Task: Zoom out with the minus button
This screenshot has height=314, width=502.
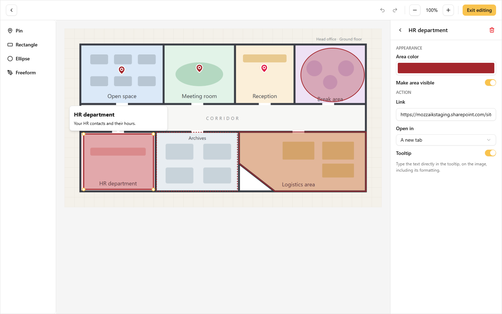Action: point(415,10)
